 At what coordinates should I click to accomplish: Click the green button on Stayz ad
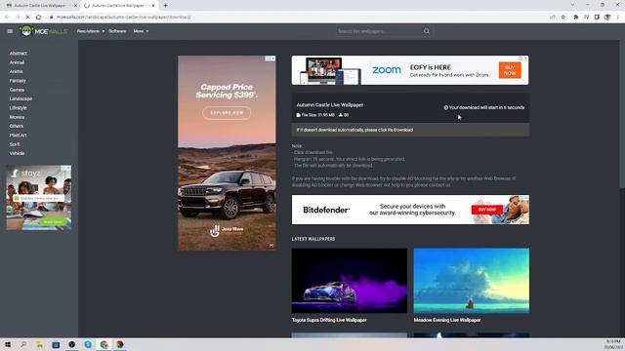coord(53,222)
